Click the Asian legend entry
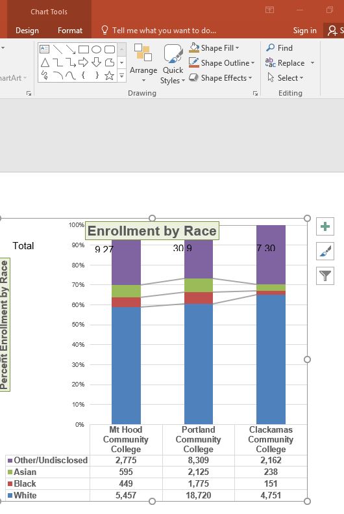The image size is (344, 514). click(x=22, y=472)
